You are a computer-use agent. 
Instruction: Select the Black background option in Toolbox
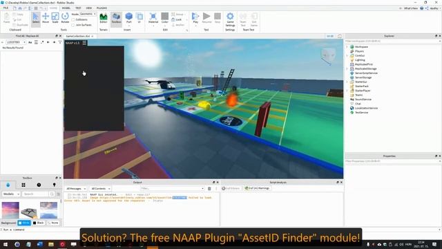click(x=39, y=223)
